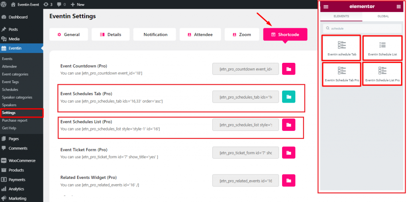Click the Event Countdown pink folder button
Image resolution: width=408 pixels, height=202 pixels.
[288, 69]
